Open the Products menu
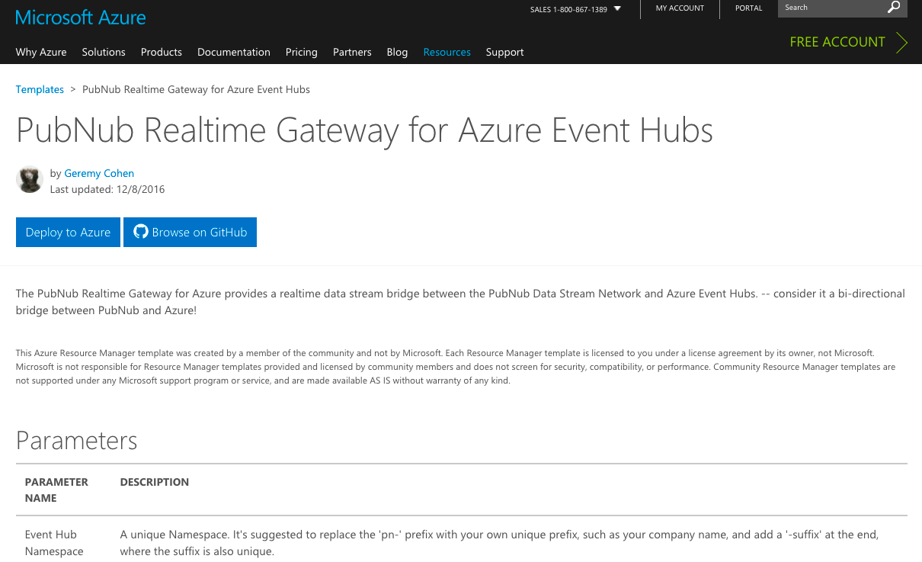Screen dimensions: 922x562 161,52
